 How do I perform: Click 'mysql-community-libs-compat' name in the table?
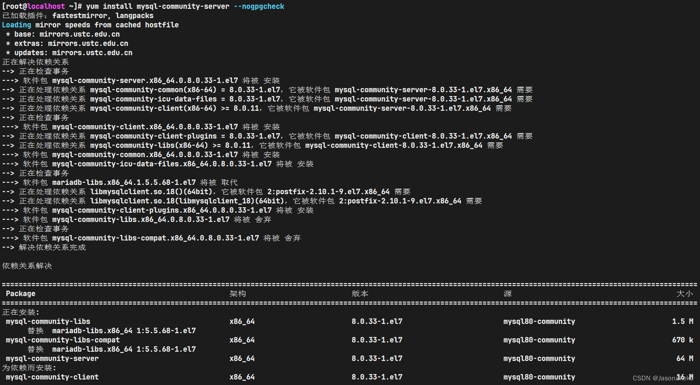(63, 340)
